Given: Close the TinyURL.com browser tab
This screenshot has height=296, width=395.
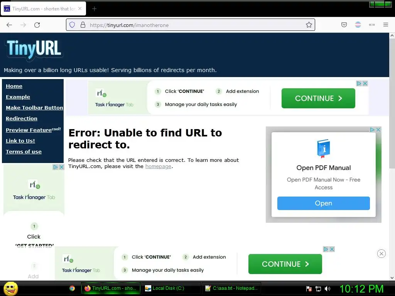Looking at the screenshot, I should tap(80, 8).
